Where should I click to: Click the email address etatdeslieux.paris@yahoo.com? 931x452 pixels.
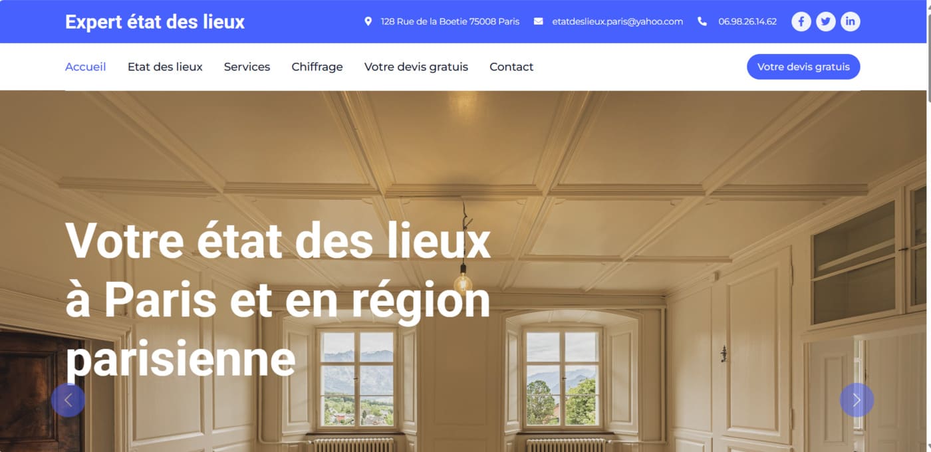618,21
